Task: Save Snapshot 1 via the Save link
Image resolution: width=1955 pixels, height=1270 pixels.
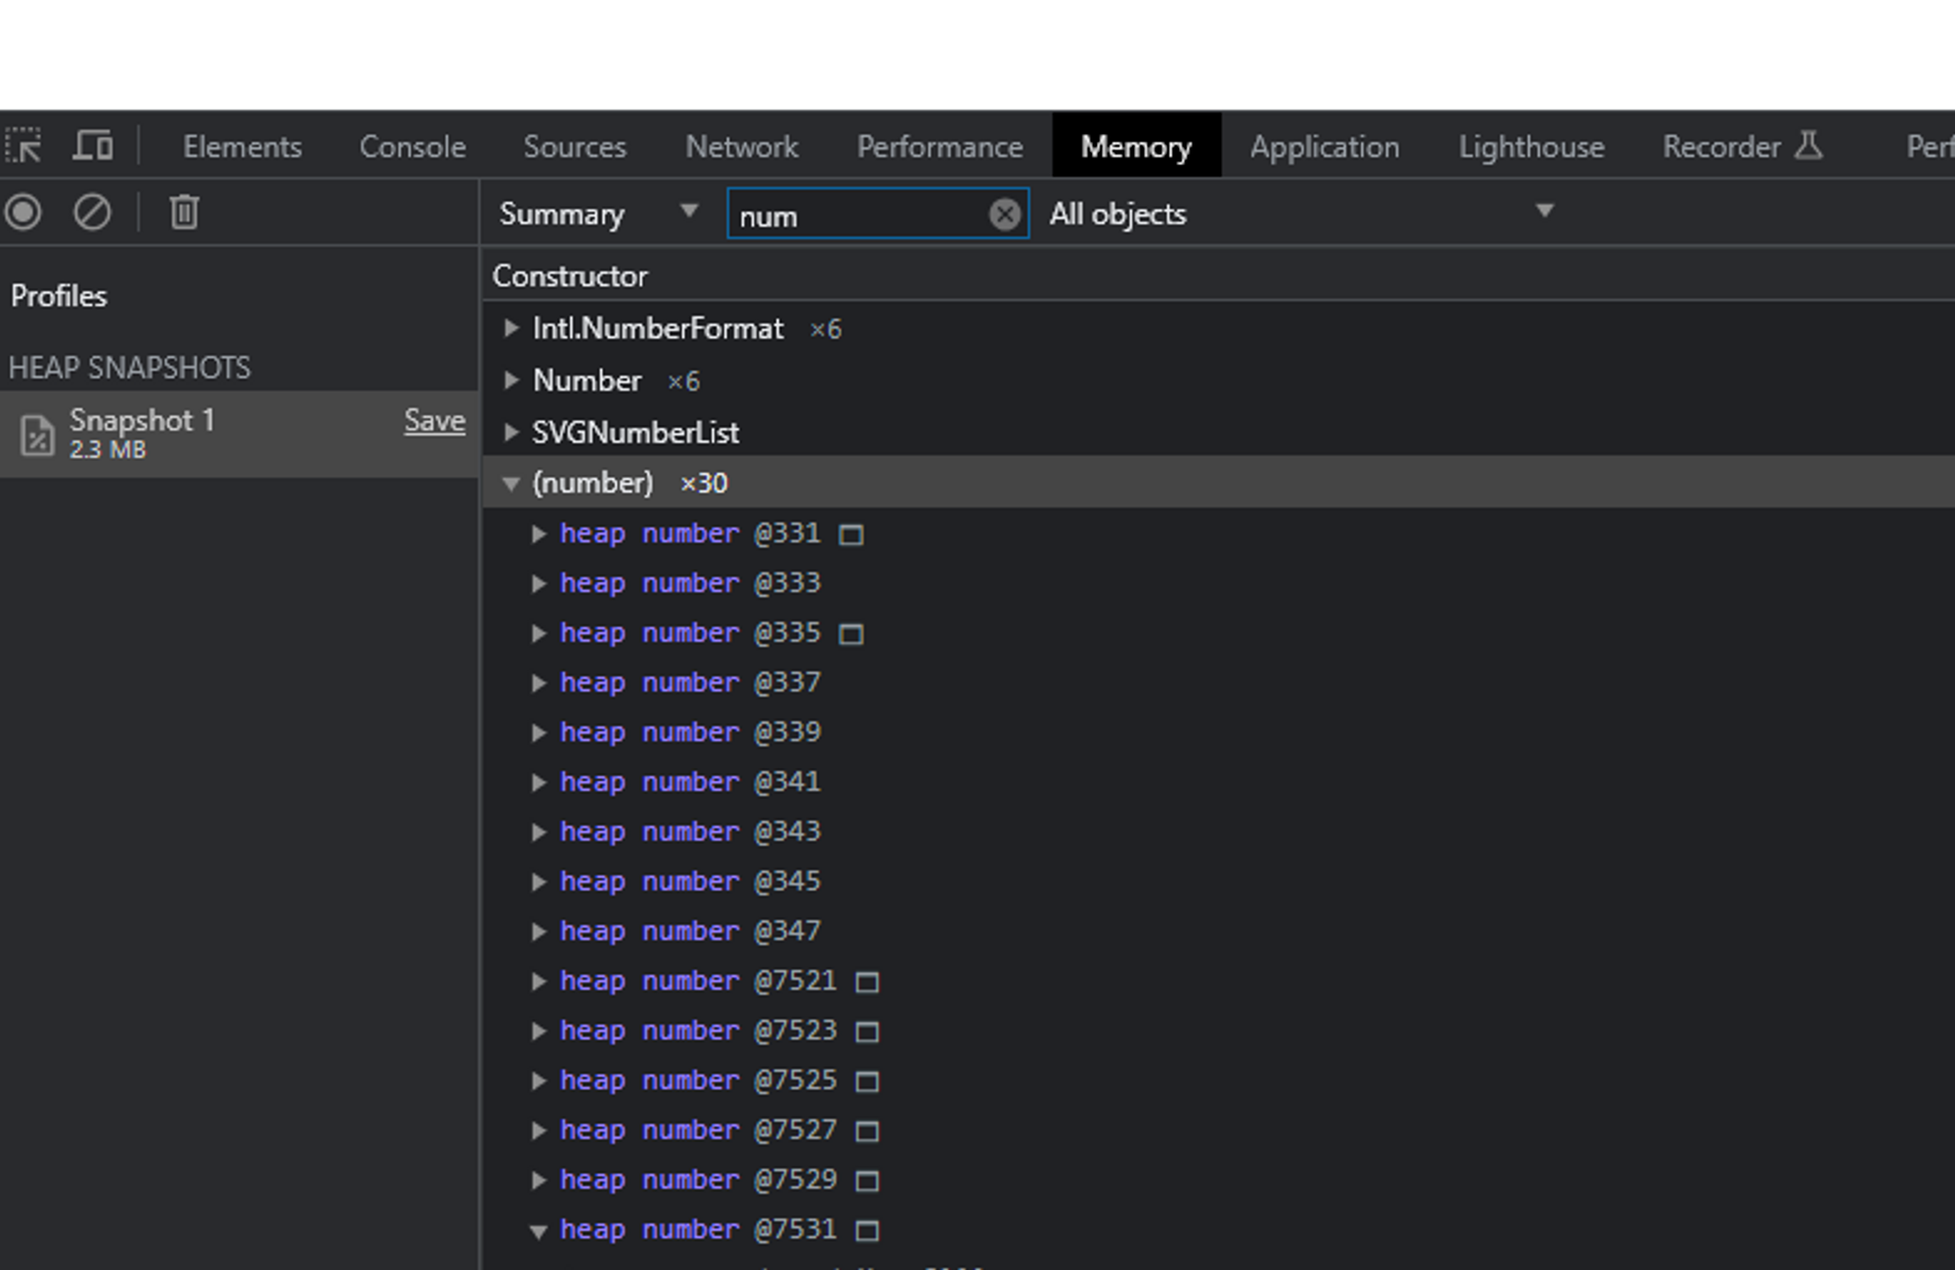Action: coord(435,421)
